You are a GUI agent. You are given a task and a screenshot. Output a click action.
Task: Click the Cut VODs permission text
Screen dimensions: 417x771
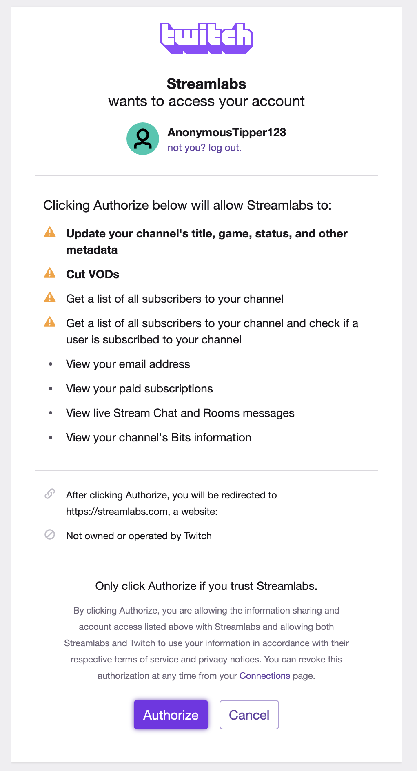coord(93,274)
